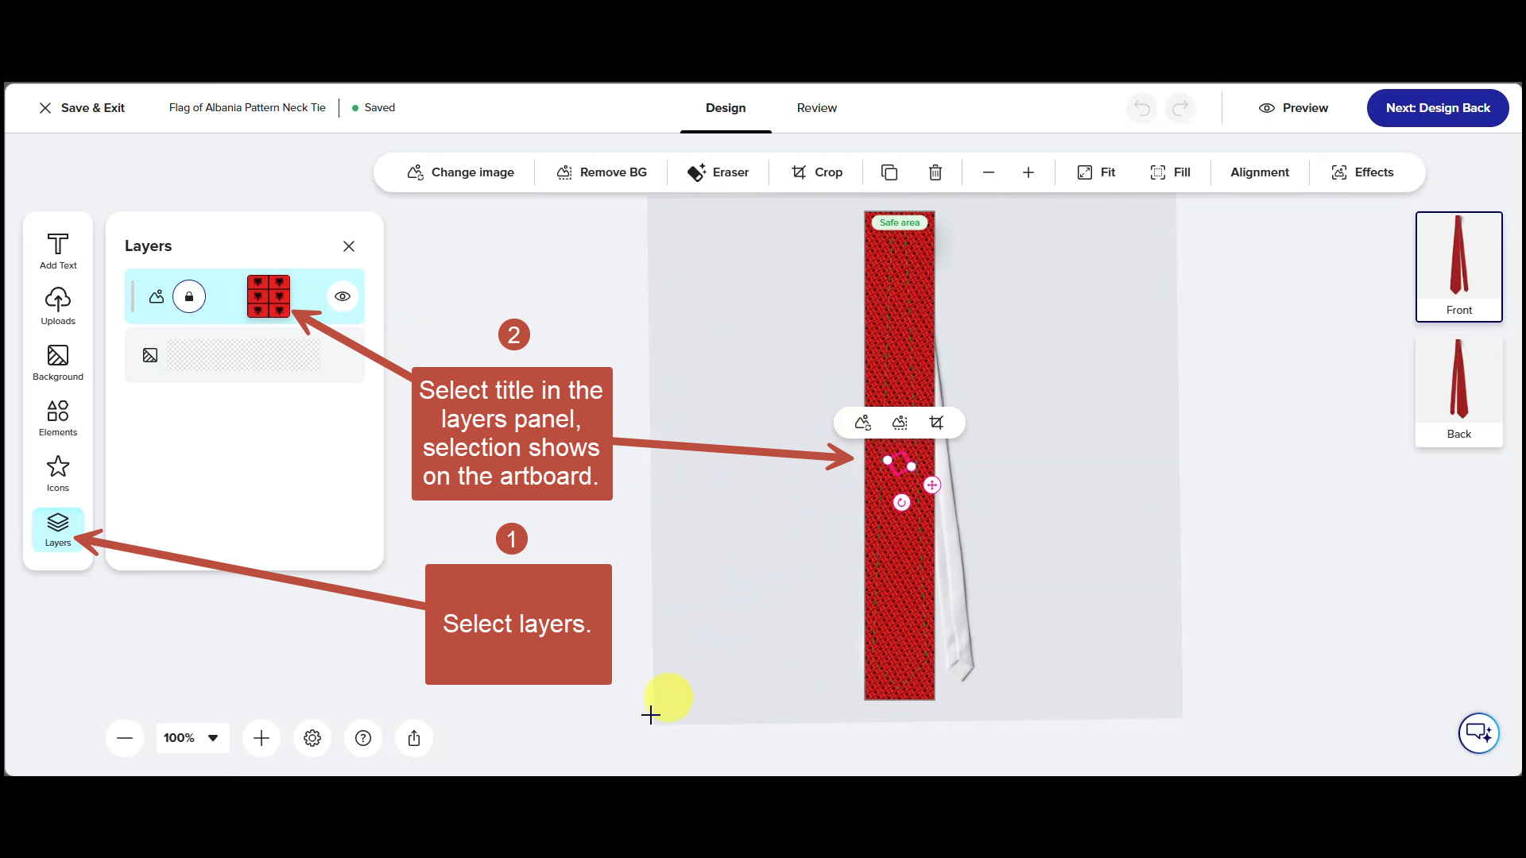Click floating crop icon on artboard
Screen dimensions: 1526x858
point(937,423)
